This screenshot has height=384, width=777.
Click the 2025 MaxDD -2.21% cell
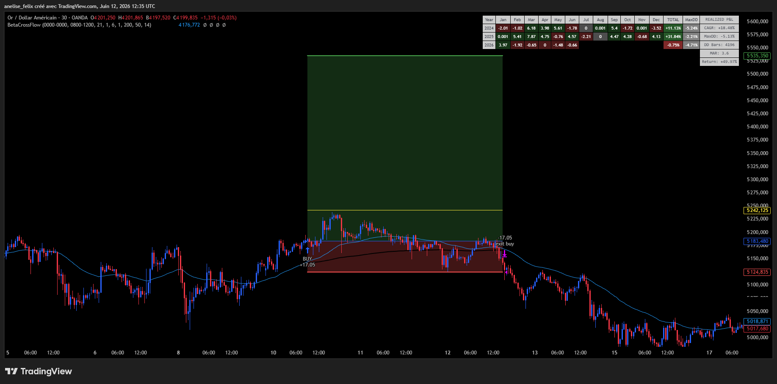(691, 37)
